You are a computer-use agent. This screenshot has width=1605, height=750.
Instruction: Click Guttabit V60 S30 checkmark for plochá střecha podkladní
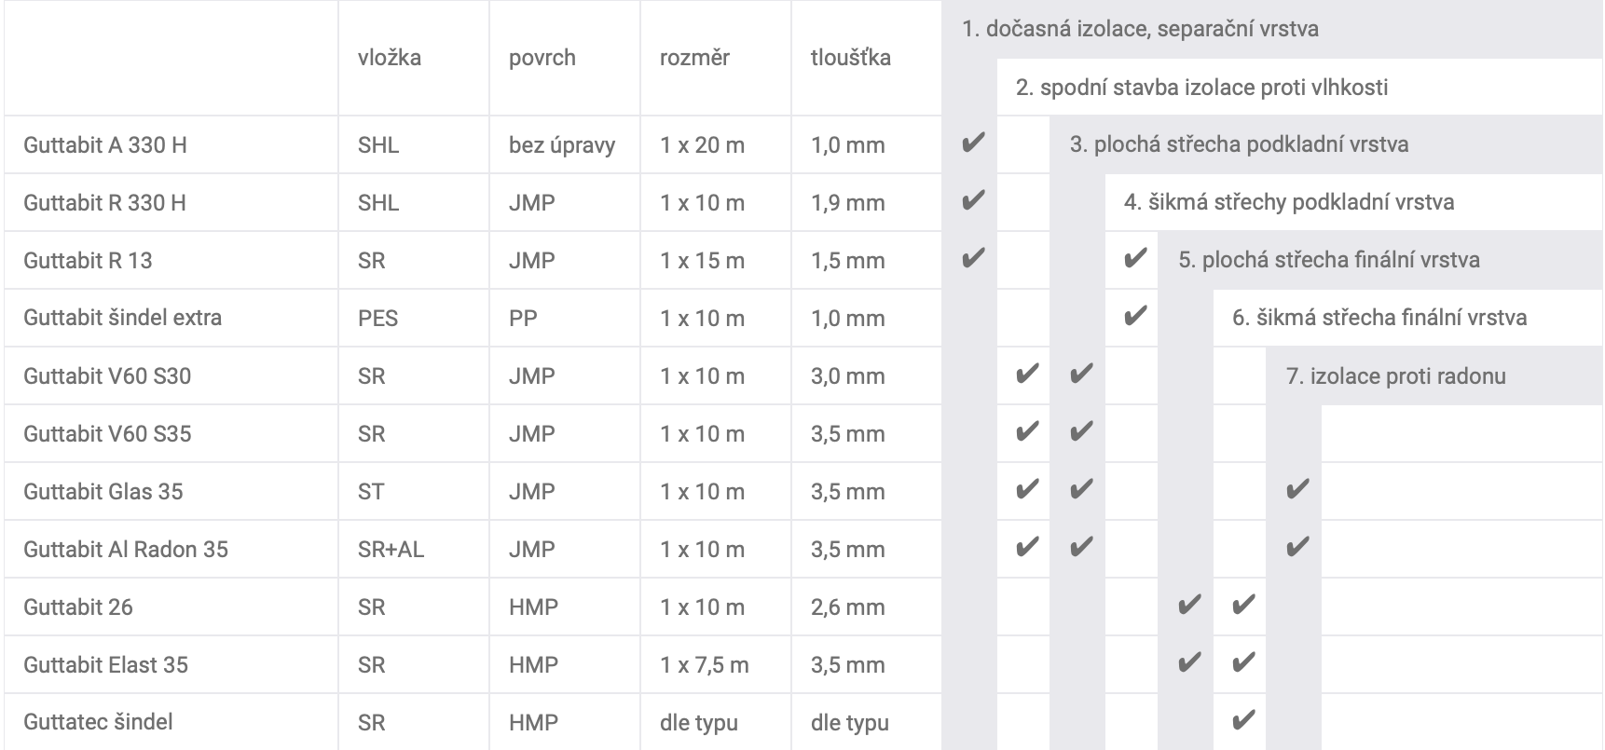pyautogui.click(x=1080, y=375)
